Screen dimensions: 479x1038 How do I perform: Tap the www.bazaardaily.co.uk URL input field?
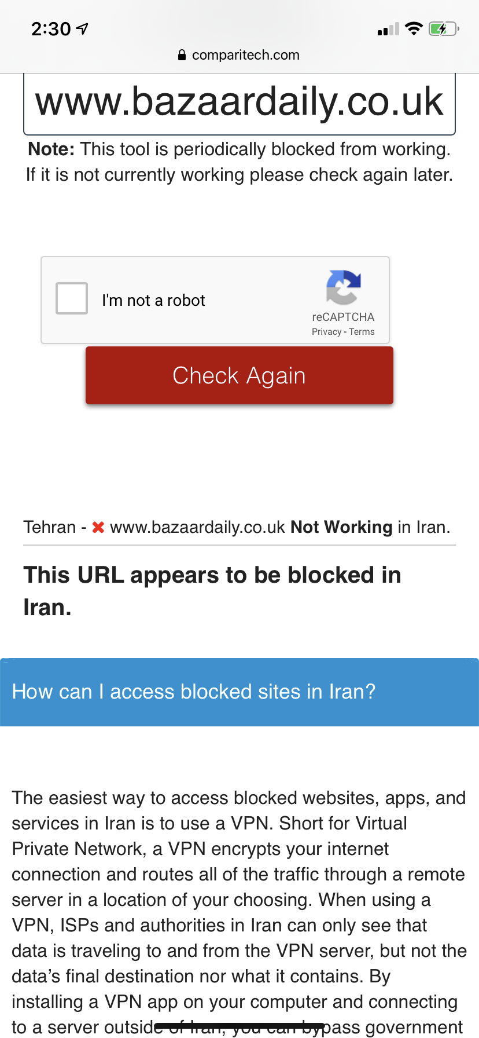click(x=239, y=103)
